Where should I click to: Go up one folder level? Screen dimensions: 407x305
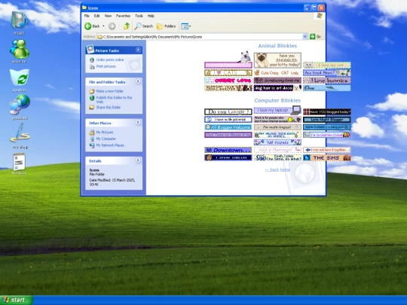point(127,26)
